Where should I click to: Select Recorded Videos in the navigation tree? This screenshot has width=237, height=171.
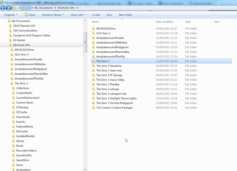point(26,151)
